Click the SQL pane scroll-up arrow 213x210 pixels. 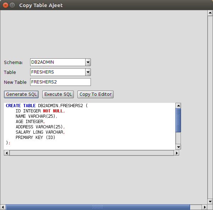click(x=178, y=106)
